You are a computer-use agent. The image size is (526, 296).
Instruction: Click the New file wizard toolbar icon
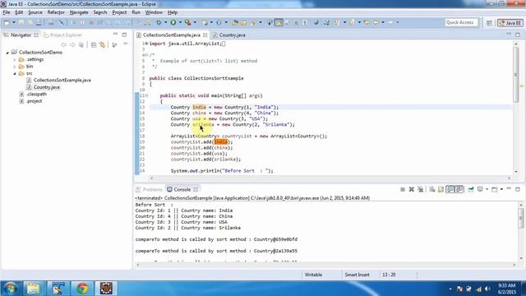click(7, 22)
